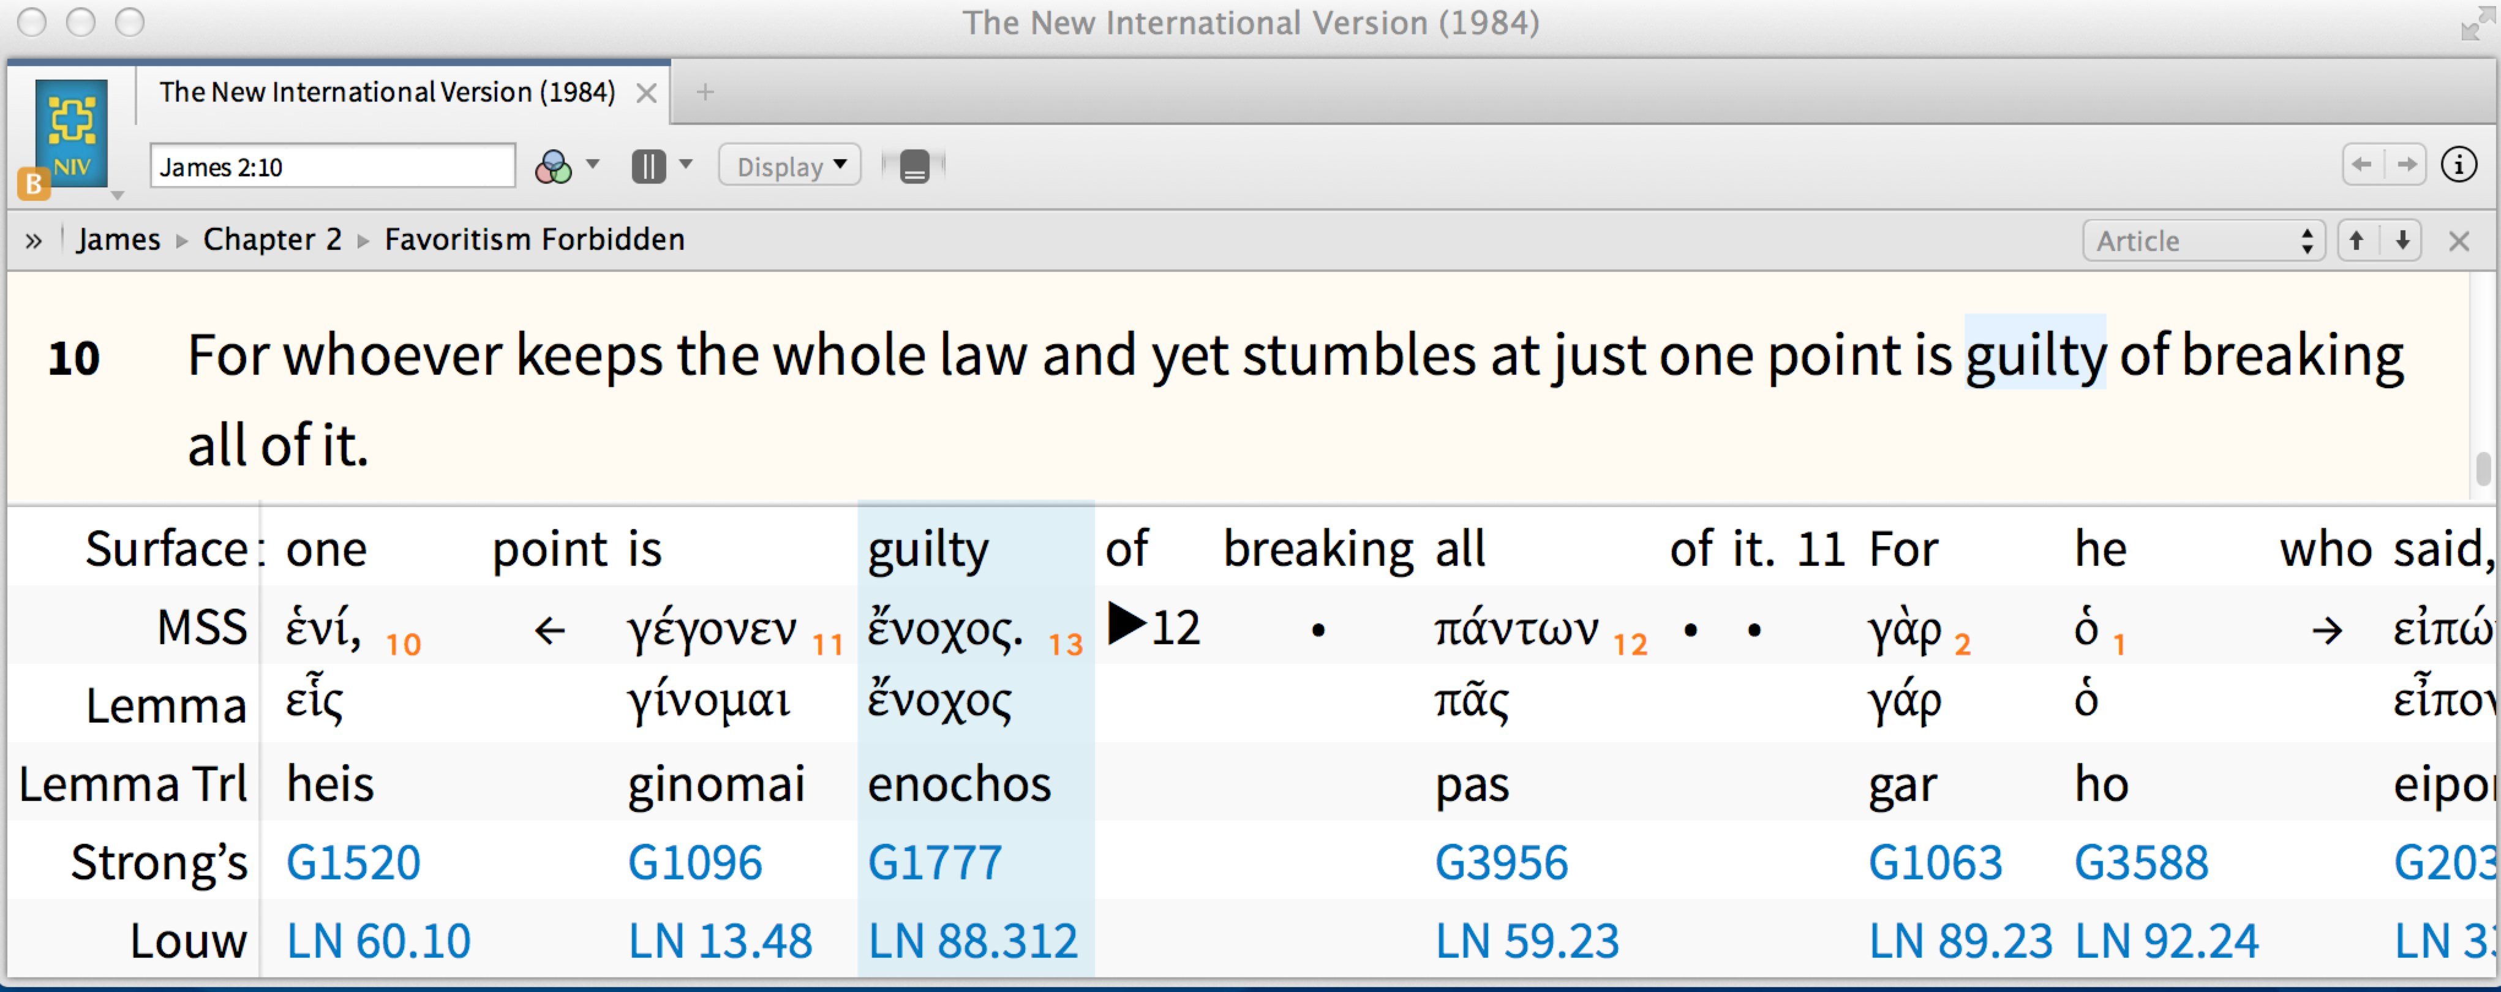This screenshot has width=2501, height=992.
Task: Click the verse number 10
Action: 73,358
